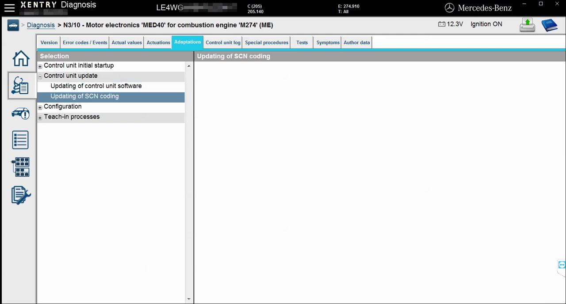Select the Diagnosis stethoscope icon in sidebar
Viewport: 566px width, 304px height.
click(x=20, y=86)
